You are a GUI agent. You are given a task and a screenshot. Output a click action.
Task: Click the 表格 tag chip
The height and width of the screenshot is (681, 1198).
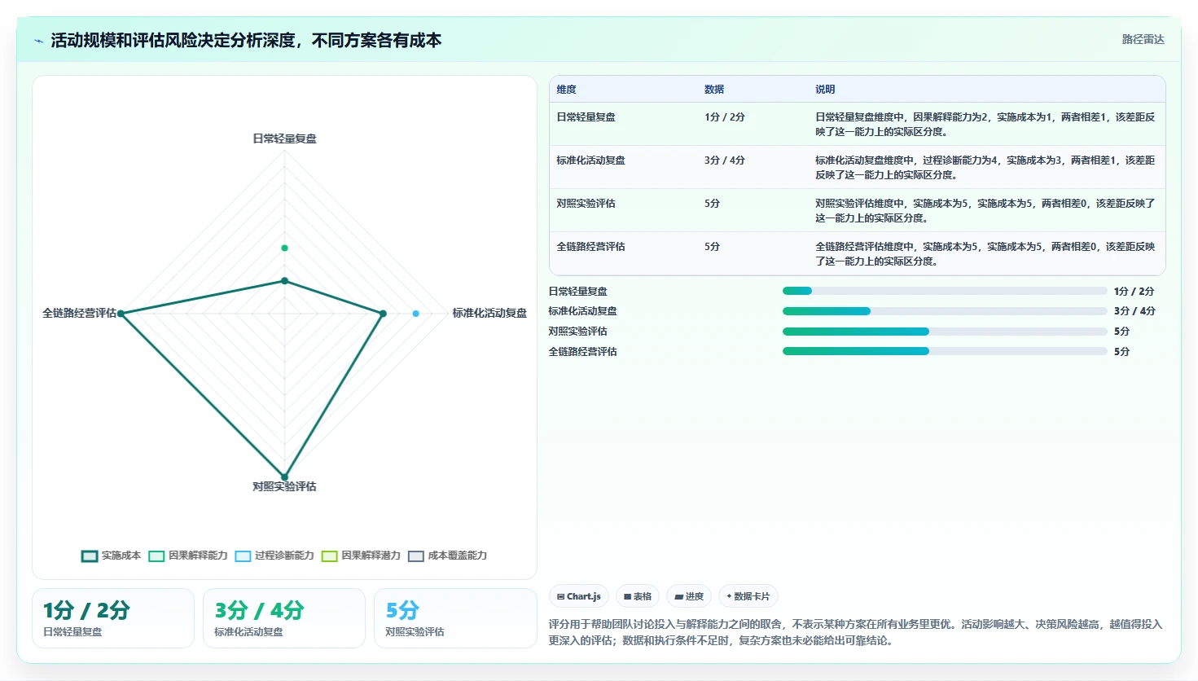pos(638,596)
